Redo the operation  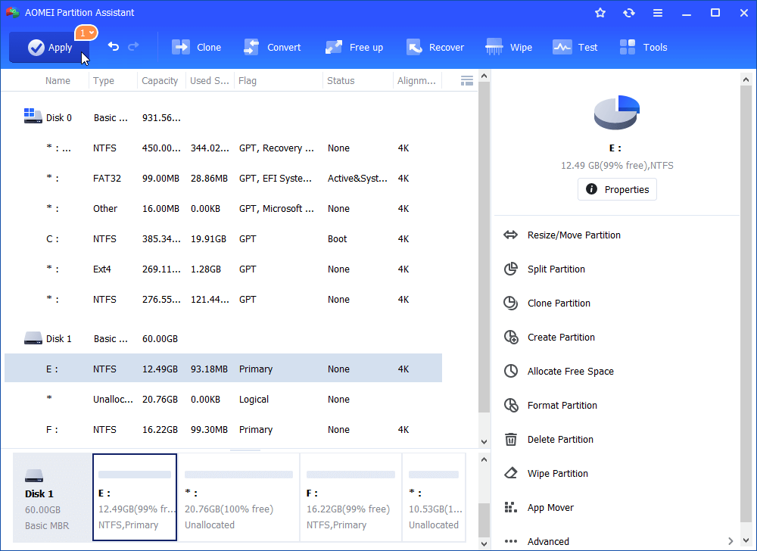coord(133,47)
